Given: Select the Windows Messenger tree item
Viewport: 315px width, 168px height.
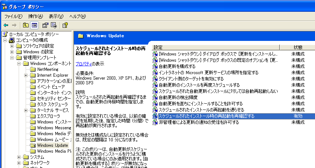Looking at the screenshot, I should (54, 128).
